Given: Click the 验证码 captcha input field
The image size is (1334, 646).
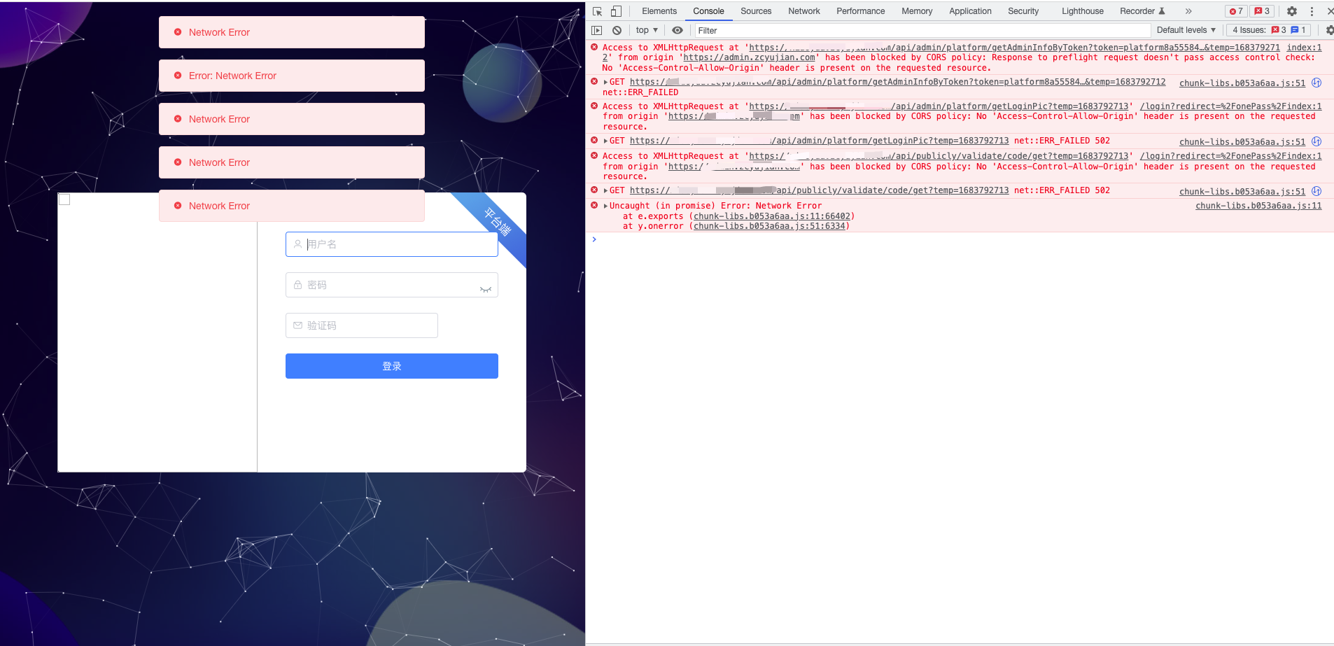Looking at the screenshot, I should 362,325.
